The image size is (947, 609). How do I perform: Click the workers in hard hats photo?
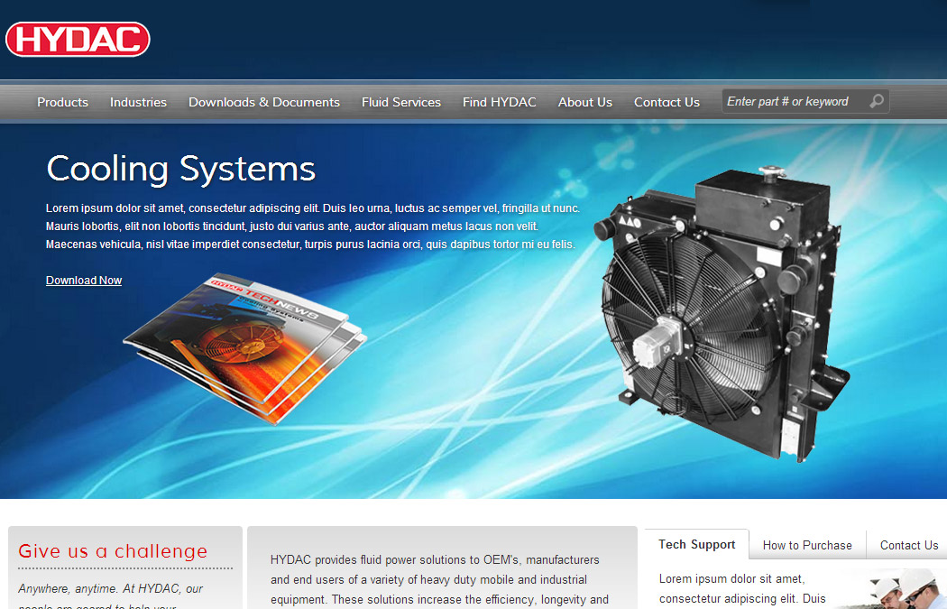click(x=897, y=588)
